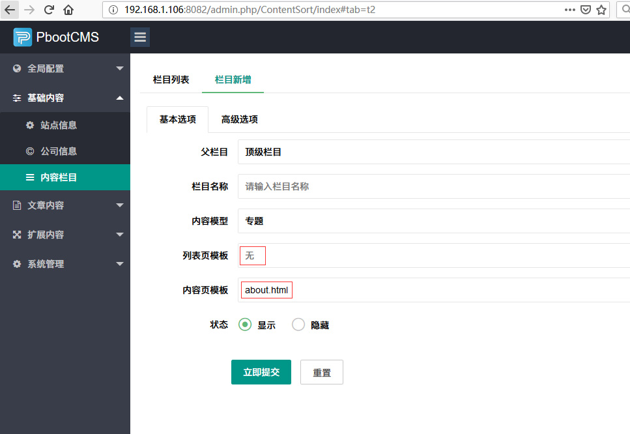Switch to the 栏目列表 tab
The image size is (630, 434).
pos(171,80)
